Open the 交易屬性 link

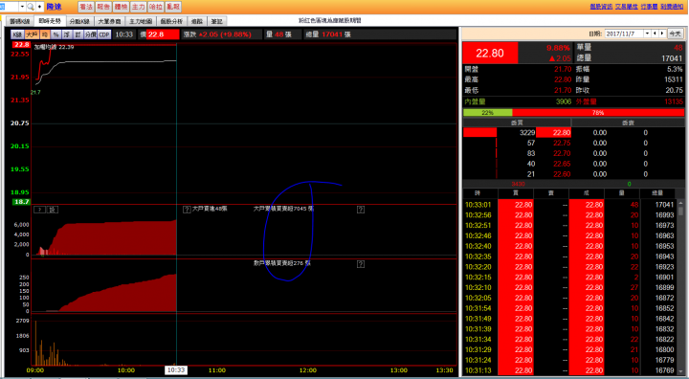click(626, 7)
